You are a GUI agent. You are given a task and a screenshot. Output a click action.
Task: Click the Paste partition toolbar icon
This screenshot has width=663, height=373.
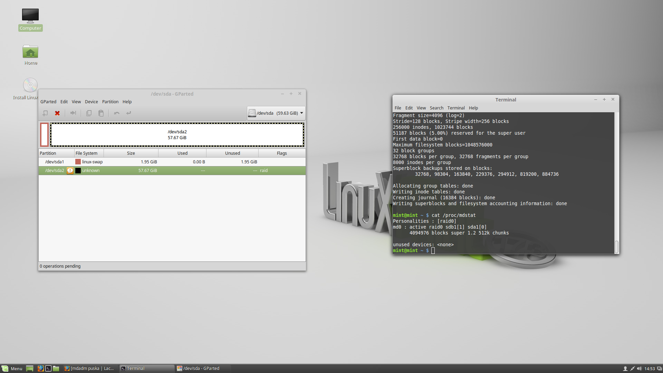pyautogui.click(x=101, y=113)
